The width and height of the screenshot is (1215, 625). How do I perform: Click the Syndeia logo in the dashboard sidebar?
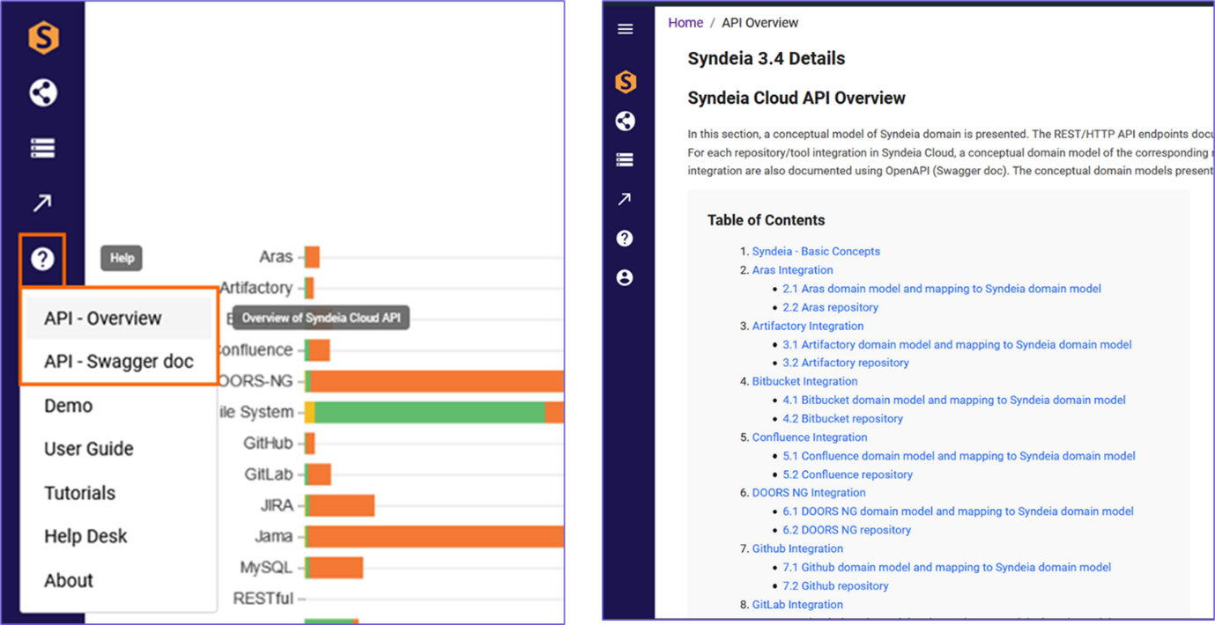pyautogui.click(x=43, y=38)
